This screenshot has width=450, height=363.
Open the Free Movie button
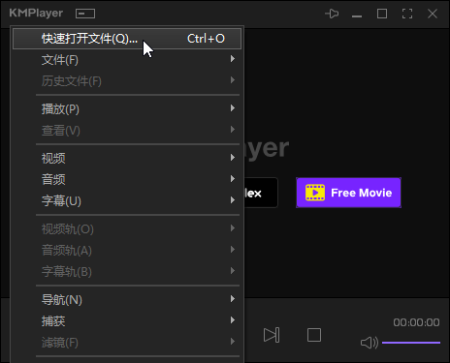[348, 193]
